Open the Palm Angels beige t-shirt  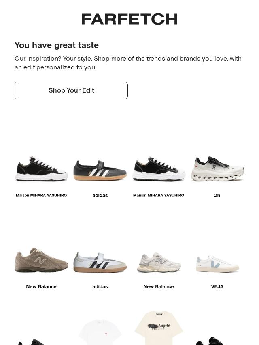(159, 327)
